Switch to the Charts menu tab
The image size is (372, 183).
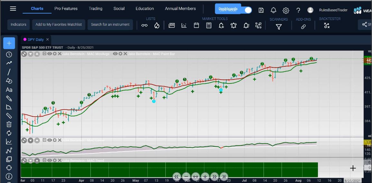(37, 9)
